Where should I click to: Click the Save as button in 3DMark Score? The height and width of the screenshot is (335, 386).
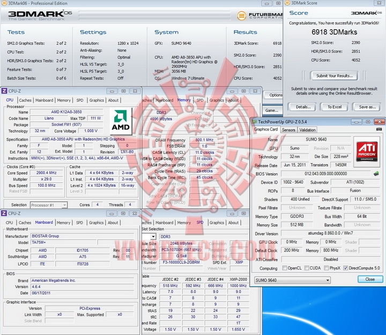(x=367, y=107)
